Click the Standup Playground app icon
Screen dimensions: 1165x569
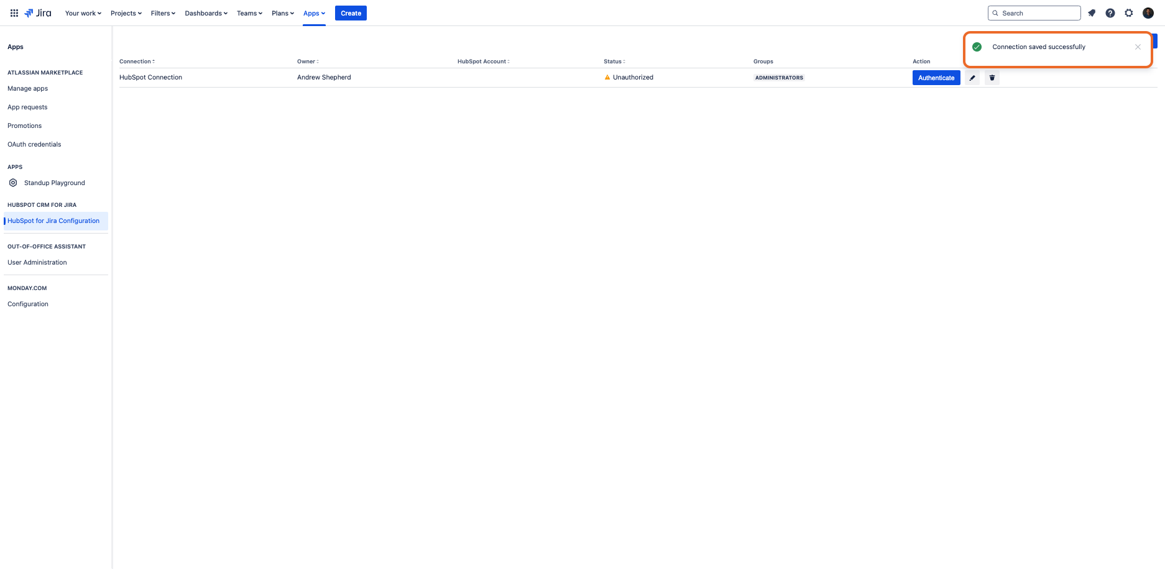[x=13, y=183]
